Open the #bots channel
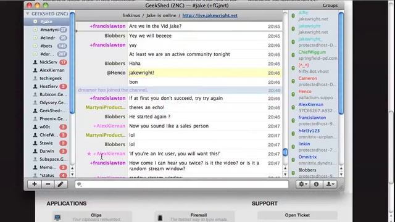The width and height of the screenshot is (395, 222). (46, 46)
